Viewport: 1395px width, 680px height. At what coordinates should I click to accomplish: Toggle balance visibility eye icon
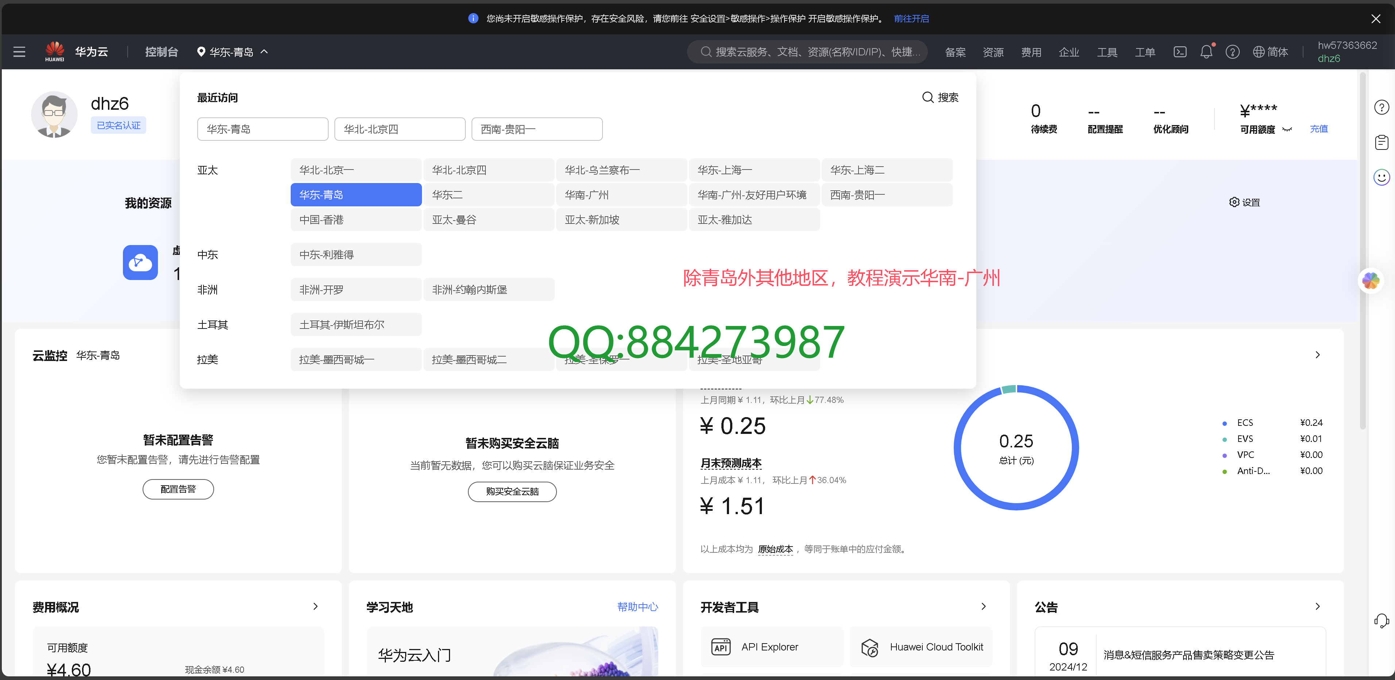[x=1287, y=129]
